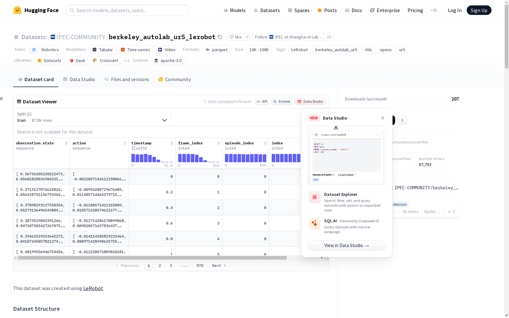Click the table's horizontal scrollbar
Viewport: 509px width, 318px height.
[152, 258]
